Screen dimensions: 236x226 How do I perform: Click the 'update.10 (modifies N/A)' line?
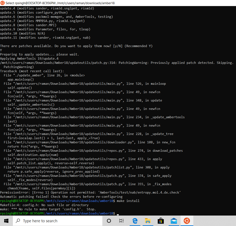pos(23,34)
